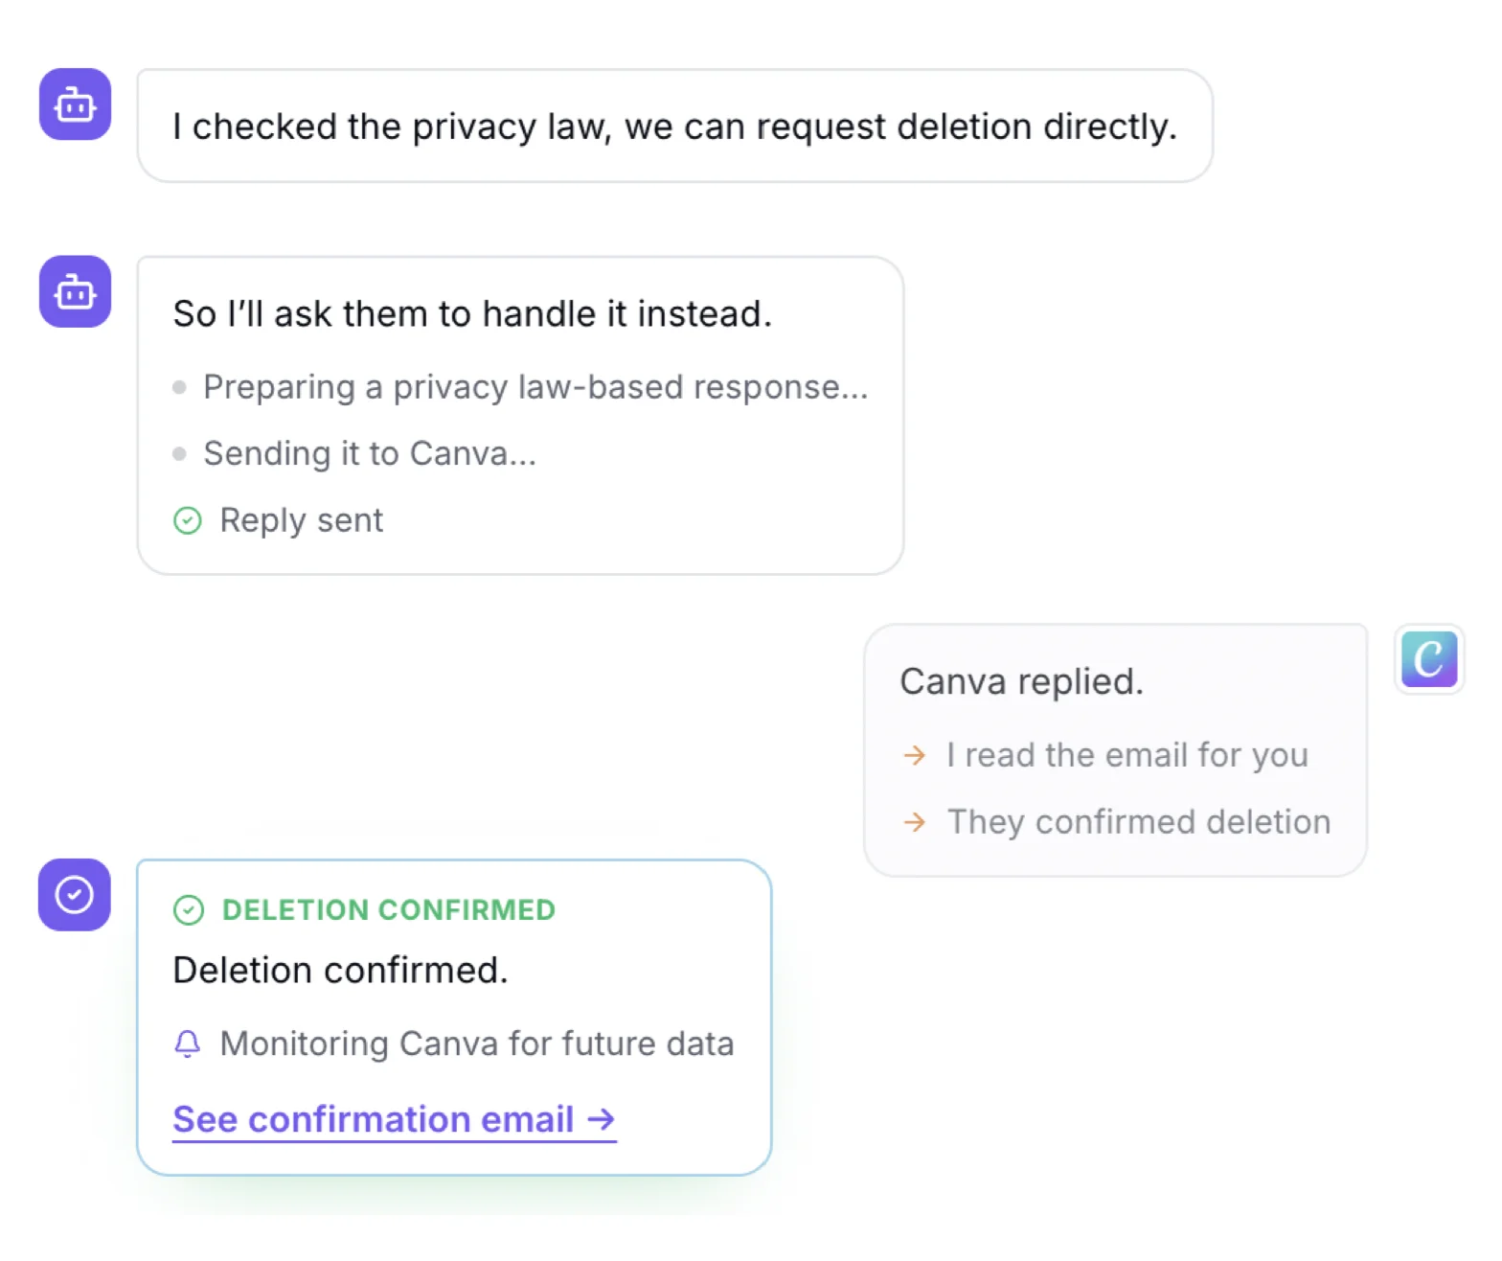Click the purple checkmark avatar icon

[75, 895]
